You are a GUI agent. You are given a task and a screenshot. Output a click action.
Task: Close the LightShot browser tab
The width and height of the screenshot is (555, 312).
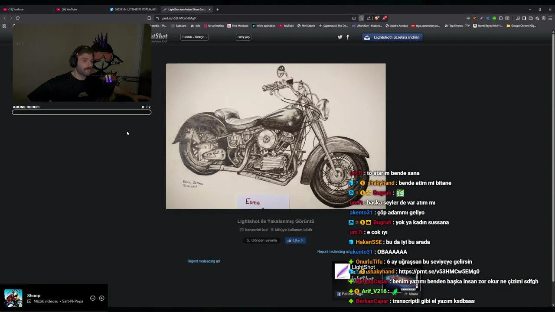(x=209, y=9)
